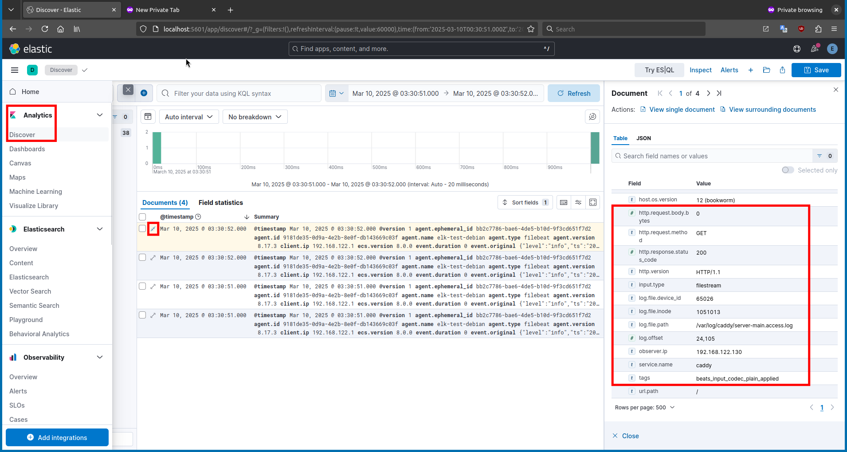Click the new search plus icon
Screen dimensions: 847x452
pos(751,70)
